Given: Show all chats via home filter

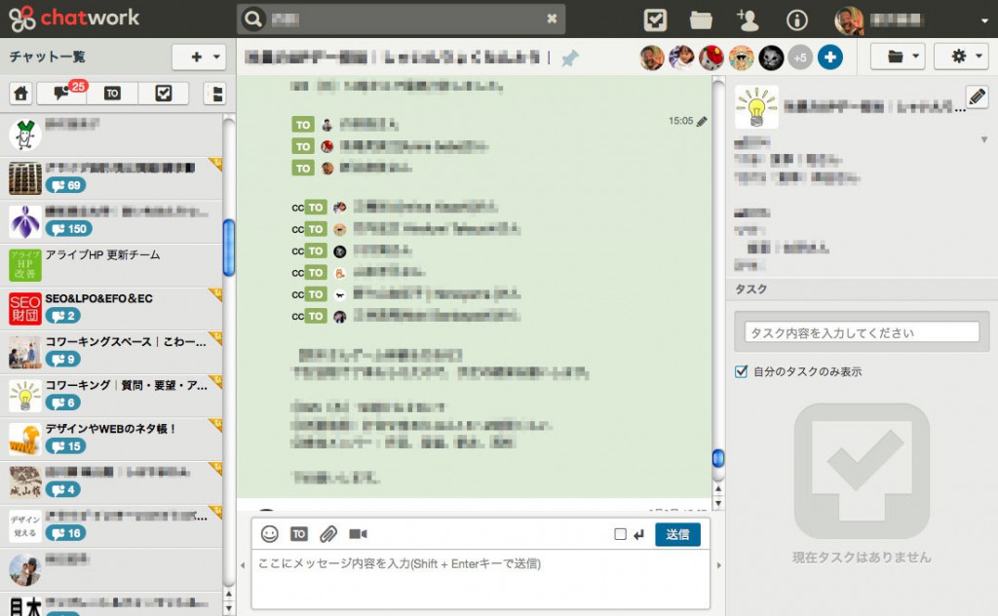Looking at the screenshot, I should click(x=21, y=94).
